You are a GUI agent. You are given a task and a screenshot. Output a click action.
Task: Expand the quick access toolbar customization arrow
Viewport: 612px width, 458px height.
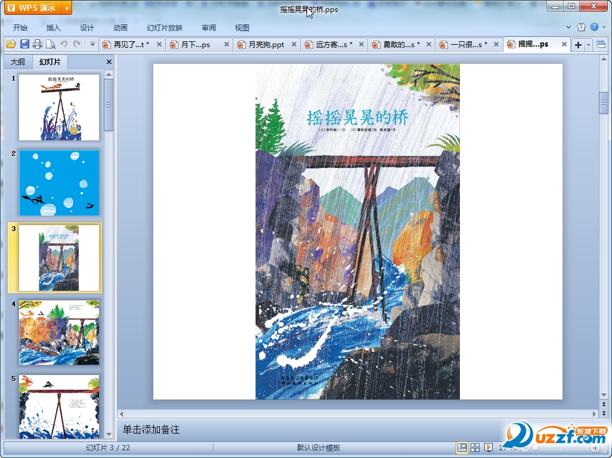[92, 44]
